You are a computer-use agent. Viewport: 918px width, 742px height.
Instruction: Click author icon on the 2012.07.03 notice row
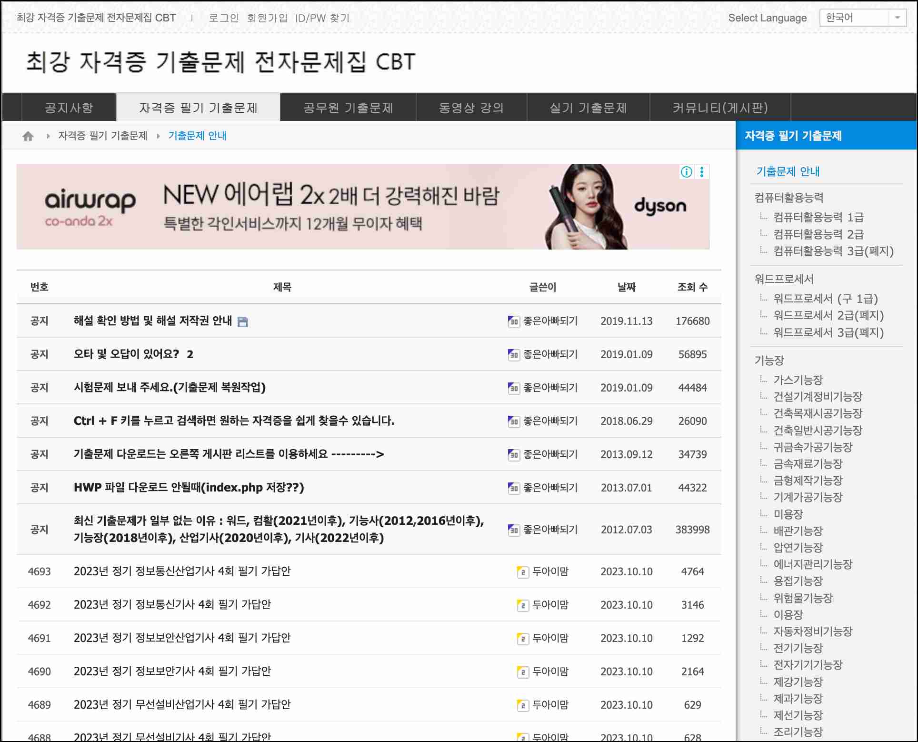[x=513, y=530]
